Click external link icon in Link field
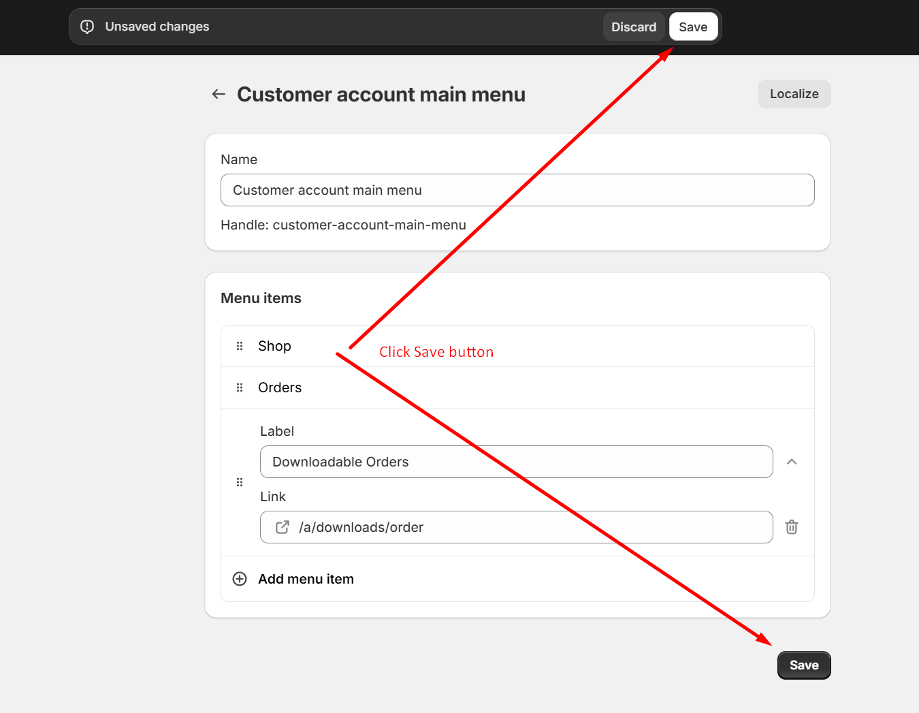The height and width of the screenshot is (713, 919). point(282,527)
